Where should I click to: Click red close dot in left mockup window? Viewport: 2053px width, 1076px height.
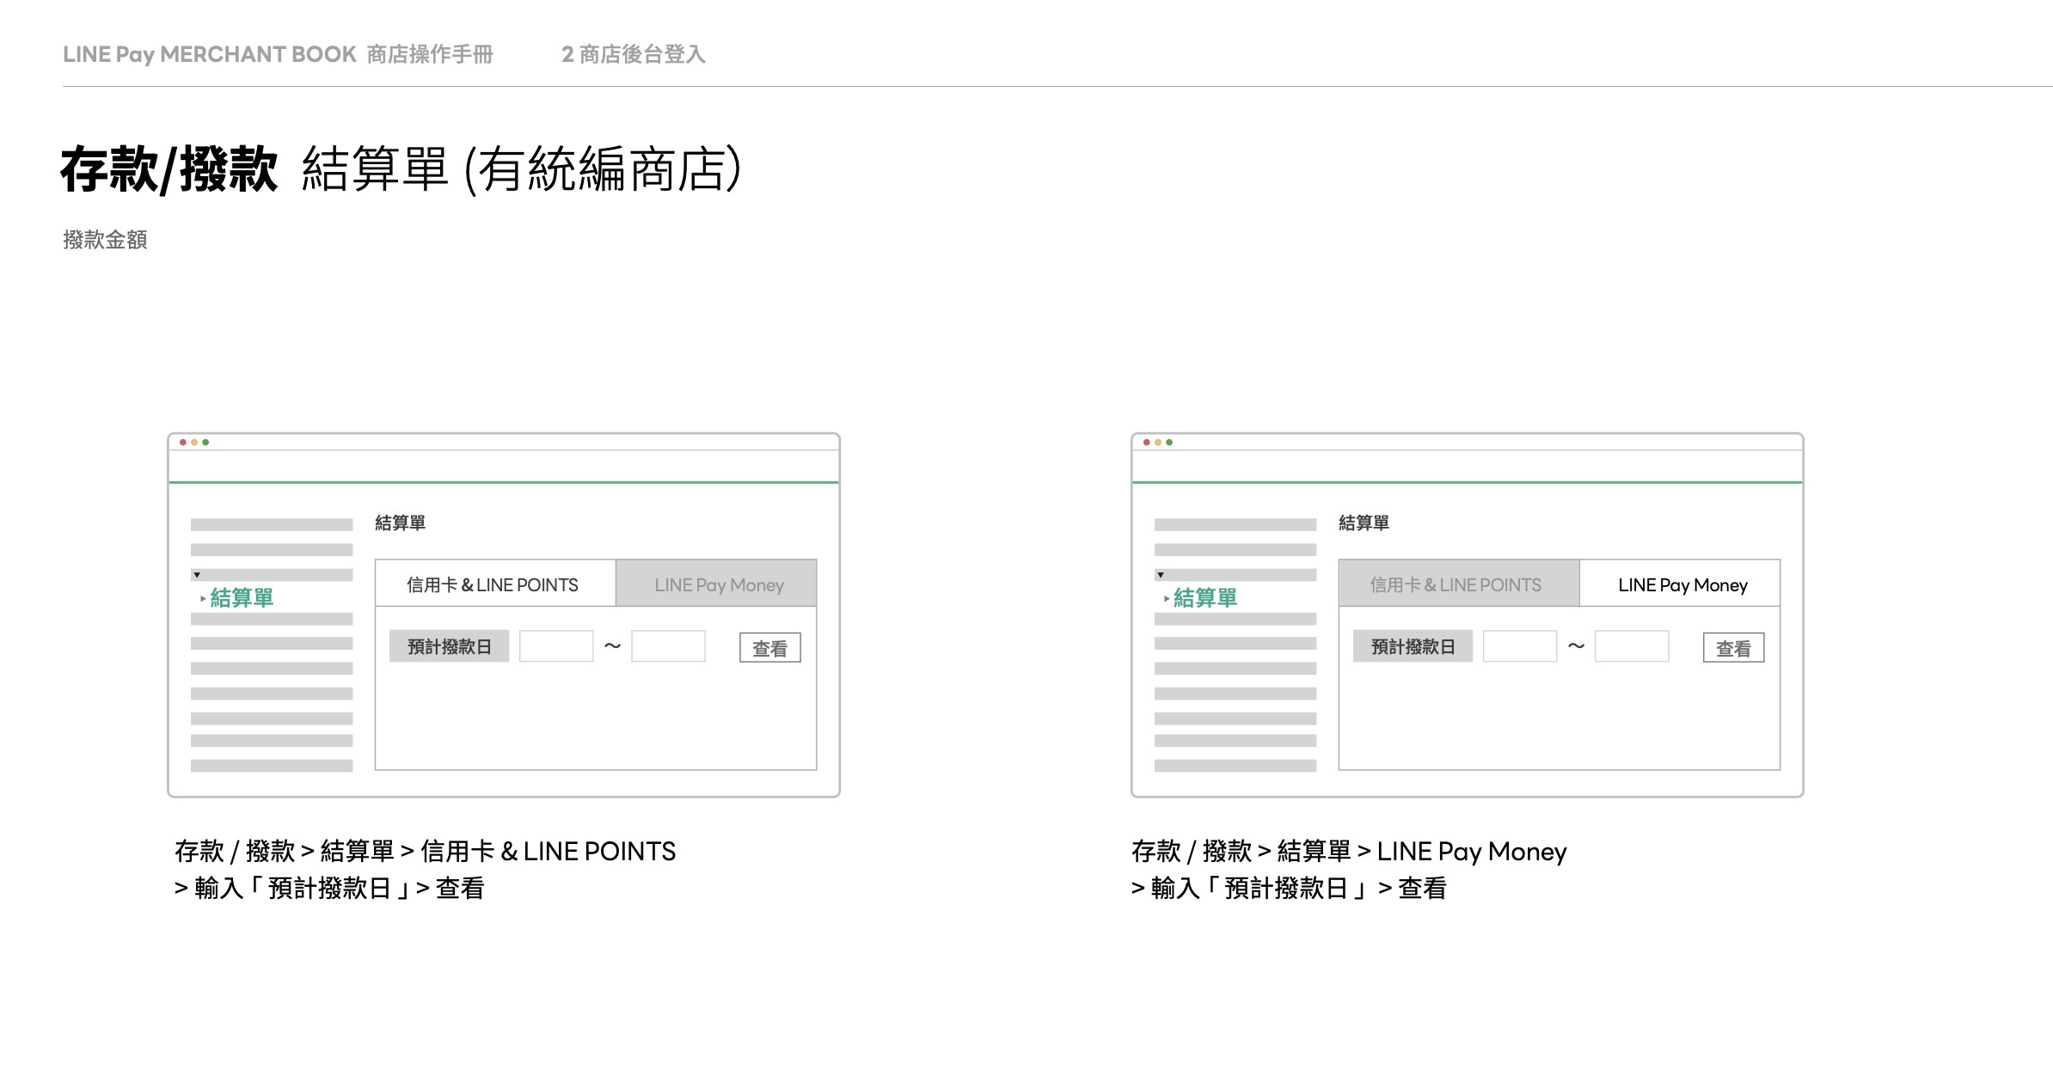click(x=183, y=443)
